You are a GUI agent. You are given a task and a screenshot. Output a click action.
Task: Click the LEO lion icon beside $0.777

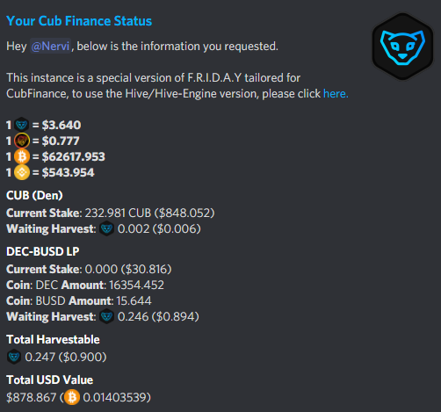(22, 141)
